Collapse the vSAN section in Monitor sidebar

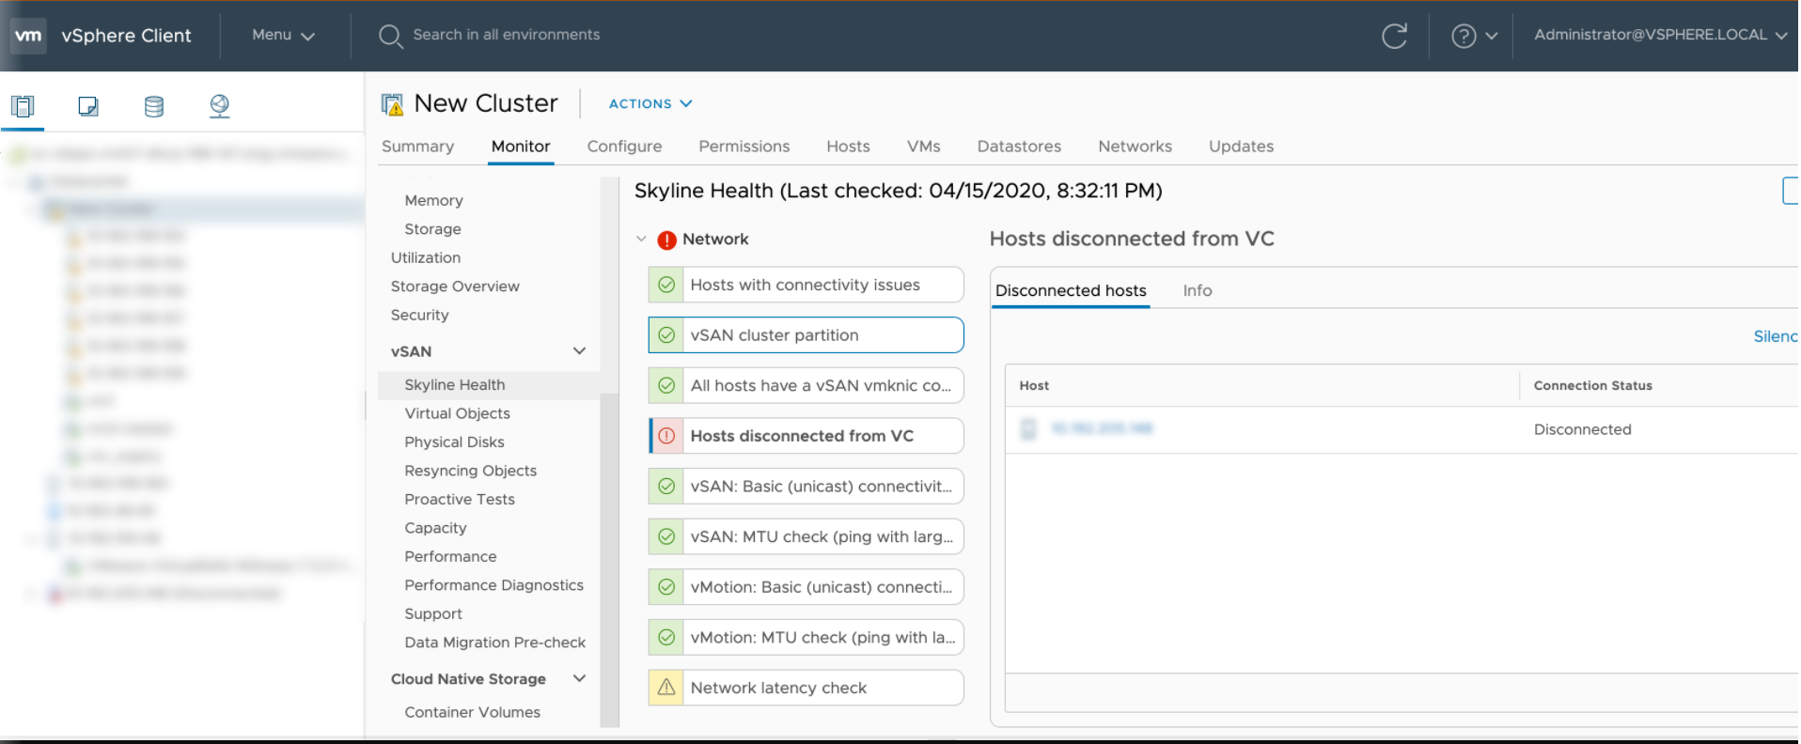click(x=579, y=350)
